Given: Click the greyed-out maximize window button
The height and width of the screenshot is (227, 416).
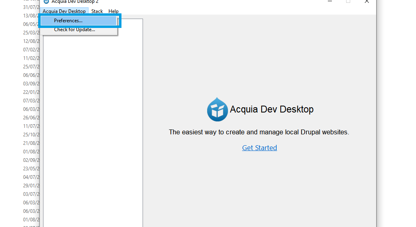Looking at the screenshot, I should tap(348, 2).
